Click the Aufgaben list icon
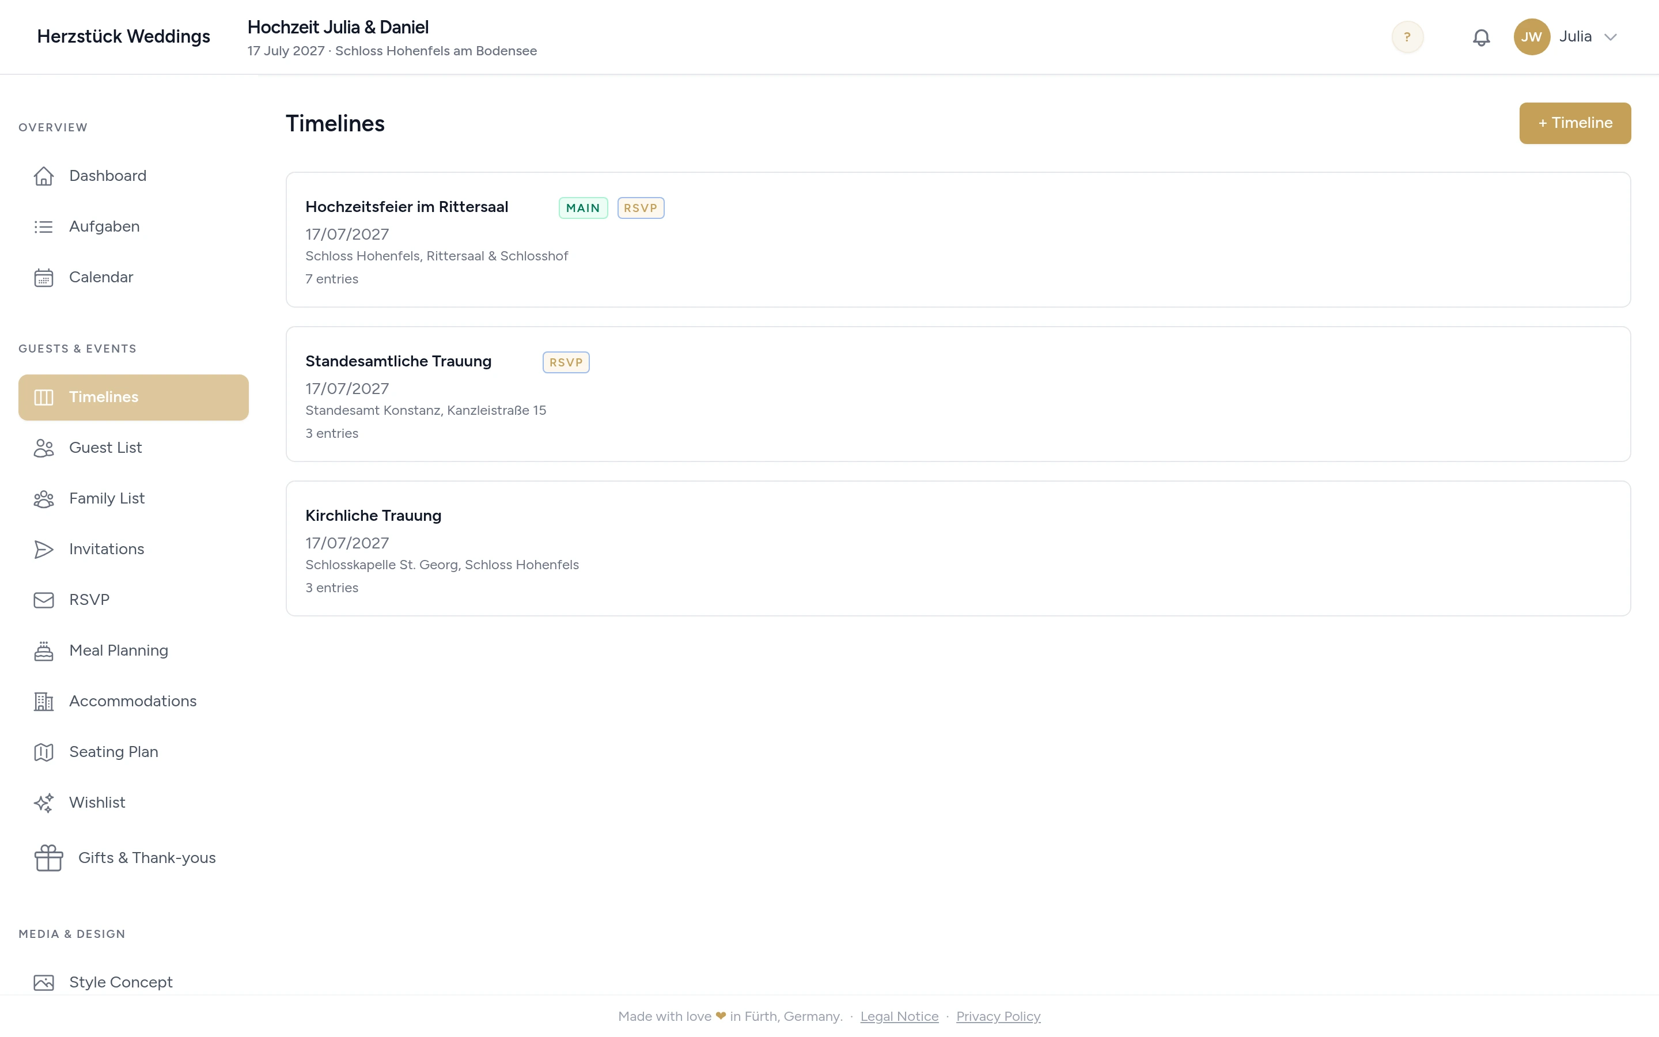1659x1037 pixels. coord(44,227)
